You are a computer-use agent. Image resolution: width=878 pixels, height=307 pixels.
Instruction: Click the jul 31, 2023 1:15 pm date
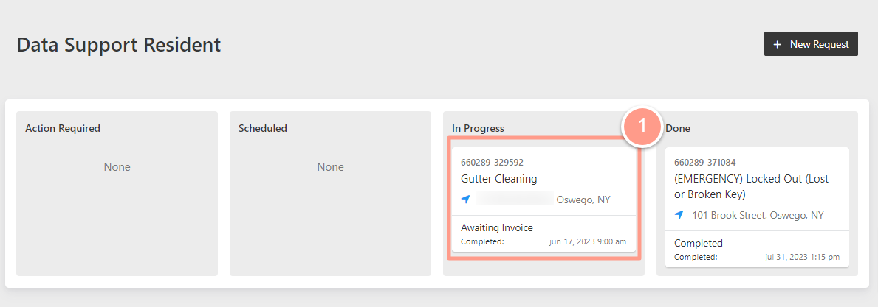[x=802, y=258]
